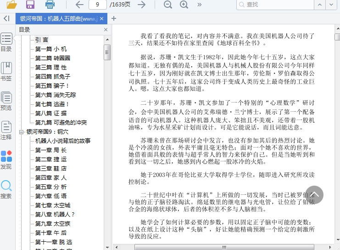This screenshot has width=340, height=250.
Task: Click the horizontal scrollbar right arrow
Action: pos(330,247)
